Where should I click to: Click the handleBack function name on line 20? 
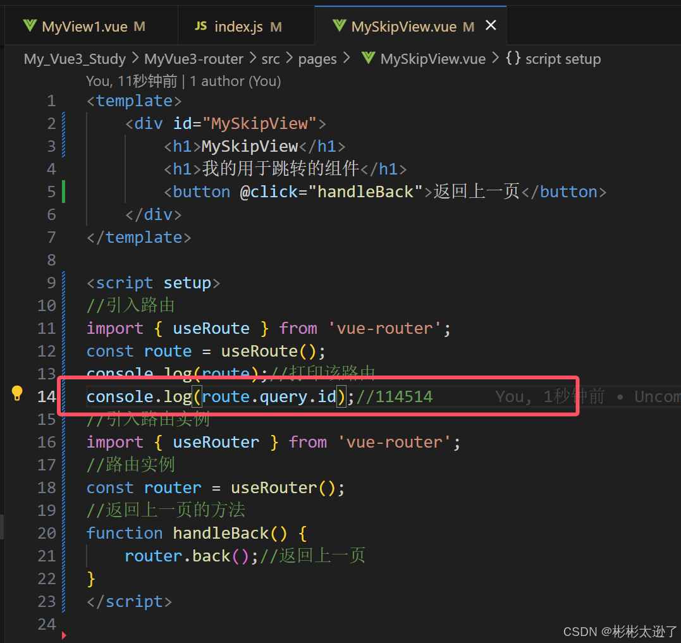(x=221, y=534)
